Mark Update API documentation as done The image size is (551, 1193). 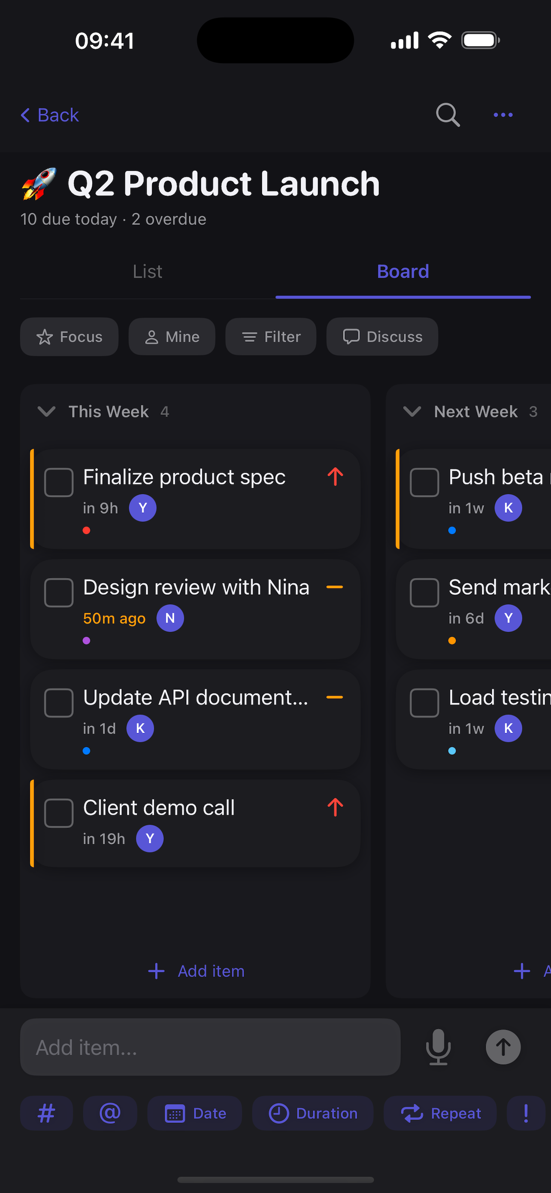[x=59, y=703]
